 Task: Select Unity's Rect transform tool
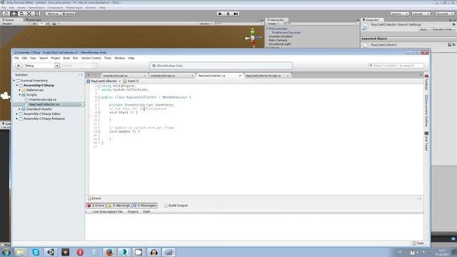click(x=37, y=14)
